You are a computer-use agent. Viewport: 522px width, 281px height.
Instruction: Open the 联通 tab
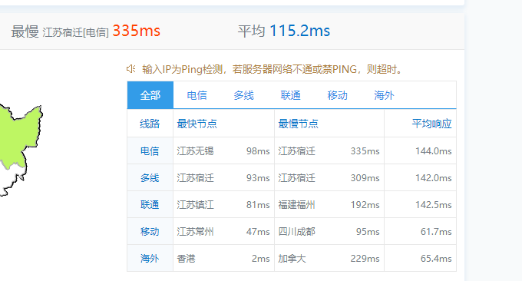pyautogui.click(x=291, y=95)
